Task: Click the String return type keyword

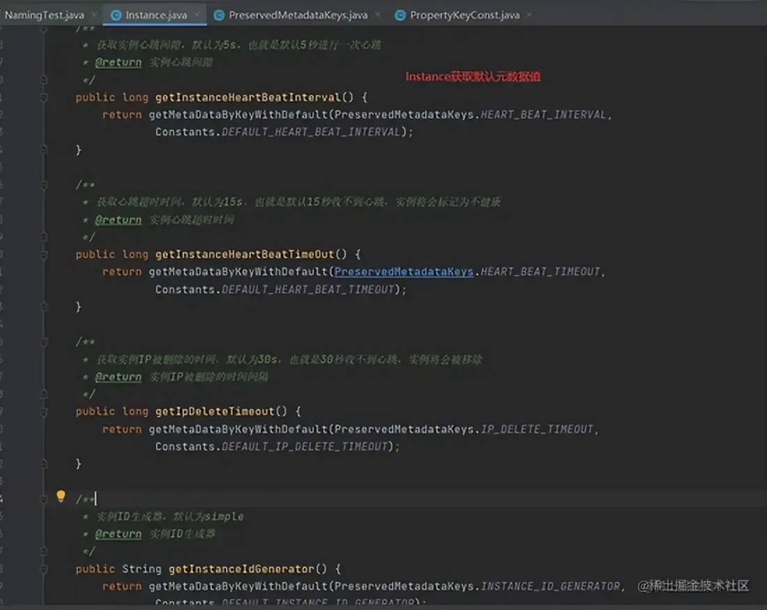Action: (142, 569)
